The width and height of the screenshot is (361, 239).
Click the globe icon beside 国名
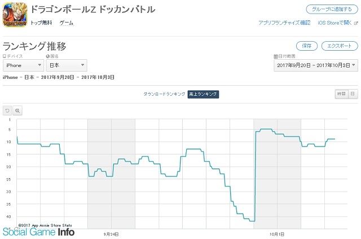pyautogui.click(x=47, y=56)
